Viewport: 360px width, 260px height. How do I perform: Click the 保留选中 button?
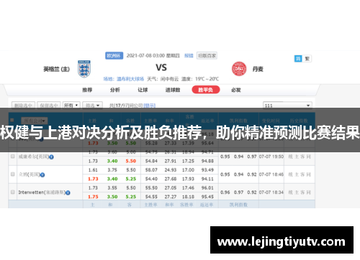(x=49, y=106)
